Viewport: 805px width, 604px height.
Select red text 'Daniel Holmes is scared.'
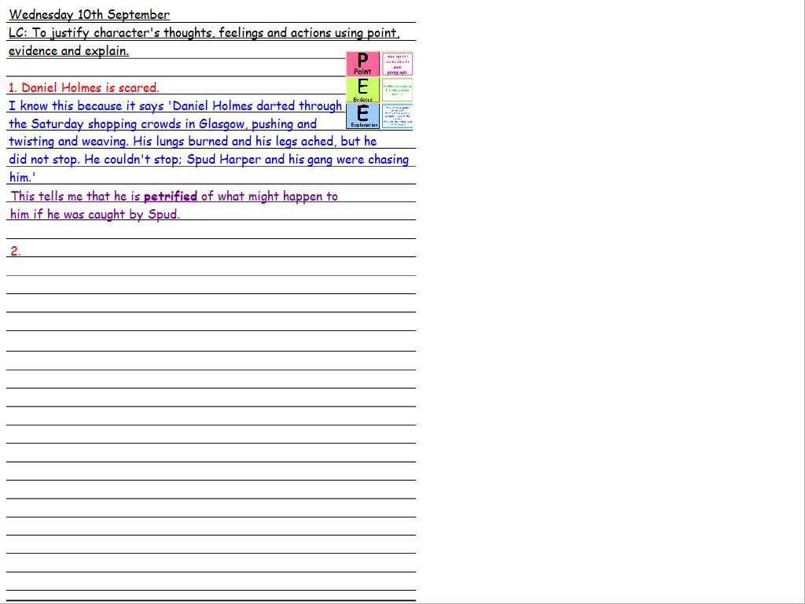point(90,87)
